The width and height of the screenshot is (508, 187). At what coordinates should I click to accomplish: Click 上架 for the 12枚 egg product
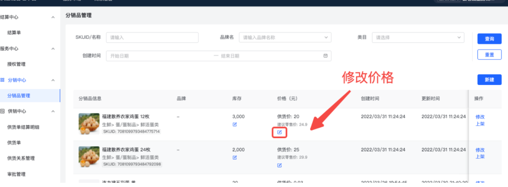(x=480, y=124)
